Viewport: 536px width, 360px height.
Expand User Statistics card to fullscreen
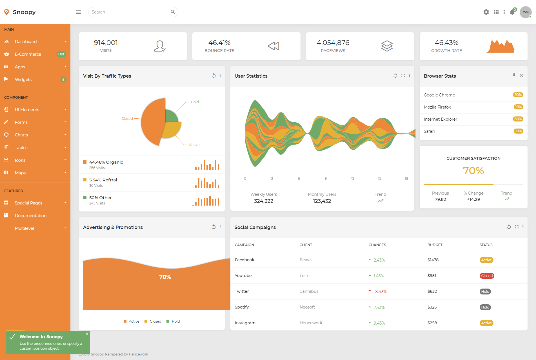coord(403,75)
